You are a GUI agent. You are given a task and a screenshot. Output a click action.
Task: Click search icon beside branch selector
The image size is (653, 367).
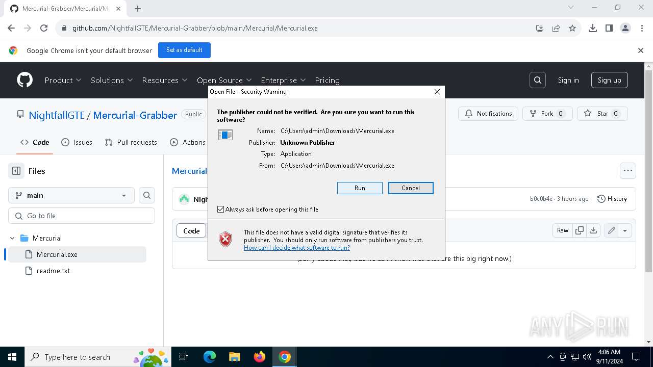[147, 195]
